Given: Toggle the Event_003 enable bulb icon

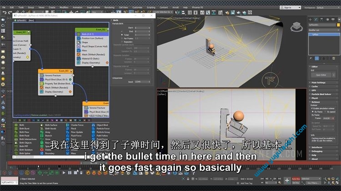Looking at the screenshot, I should click(x=71, y=71).
